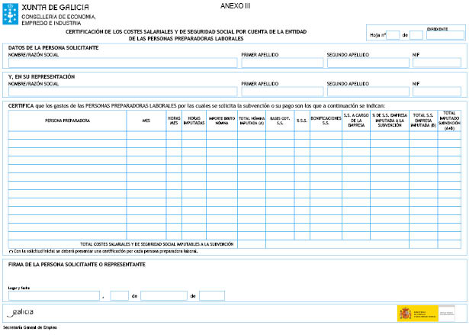
Task: Click the signature date year field
Action: click(x=212, y=295)
